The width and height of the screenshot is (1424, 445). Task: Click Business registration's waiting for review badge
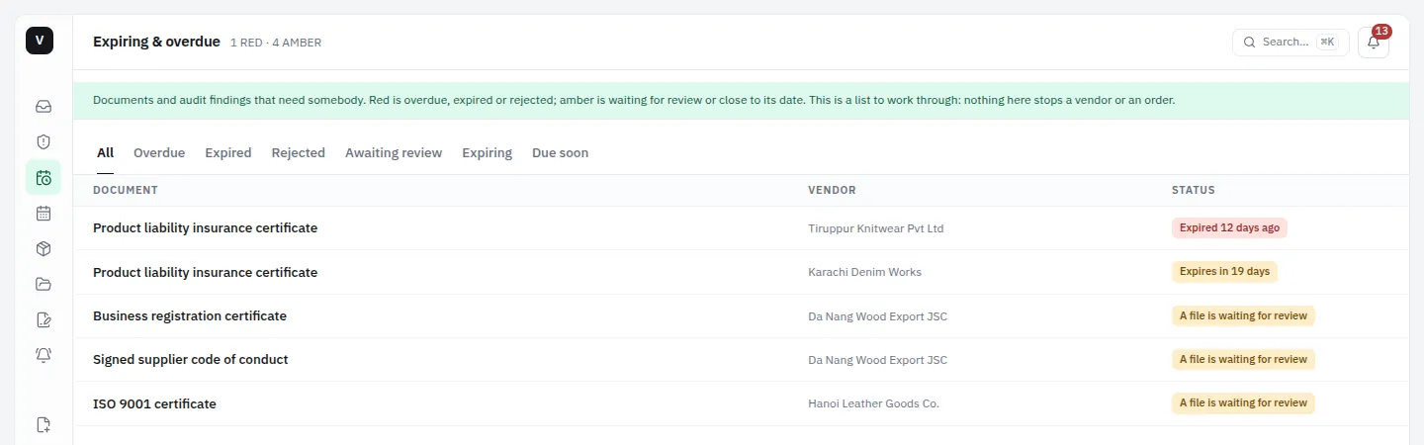(x=1243, y=316)
